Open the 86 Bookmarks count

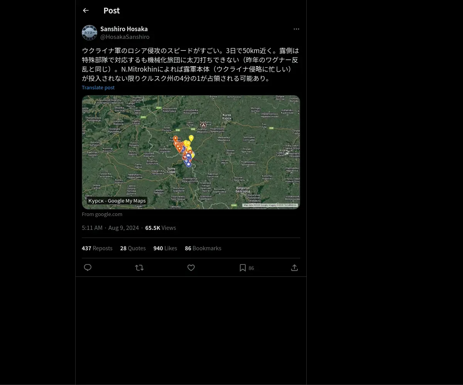[x=203, y=248]
